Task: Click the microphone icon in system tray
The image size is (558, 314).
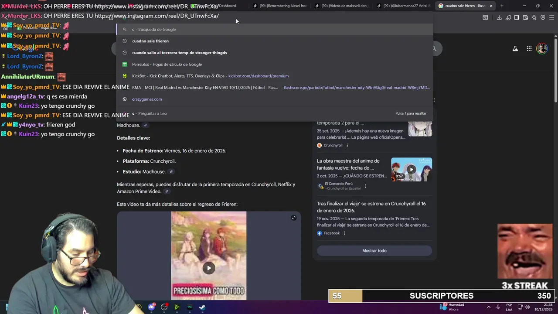Action: [x=498, y=307]
